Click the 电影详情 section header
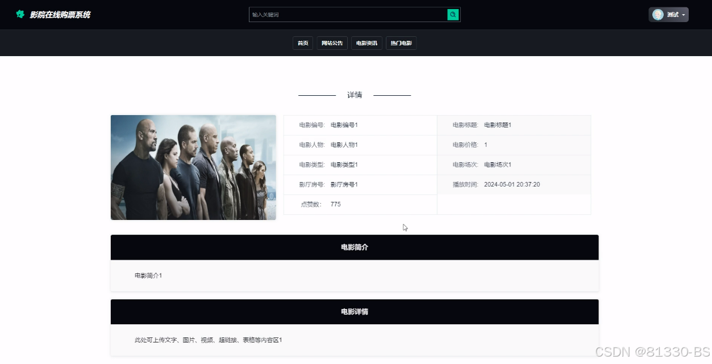Viewport: 712px width, 364px height. [x=355, y=312]
